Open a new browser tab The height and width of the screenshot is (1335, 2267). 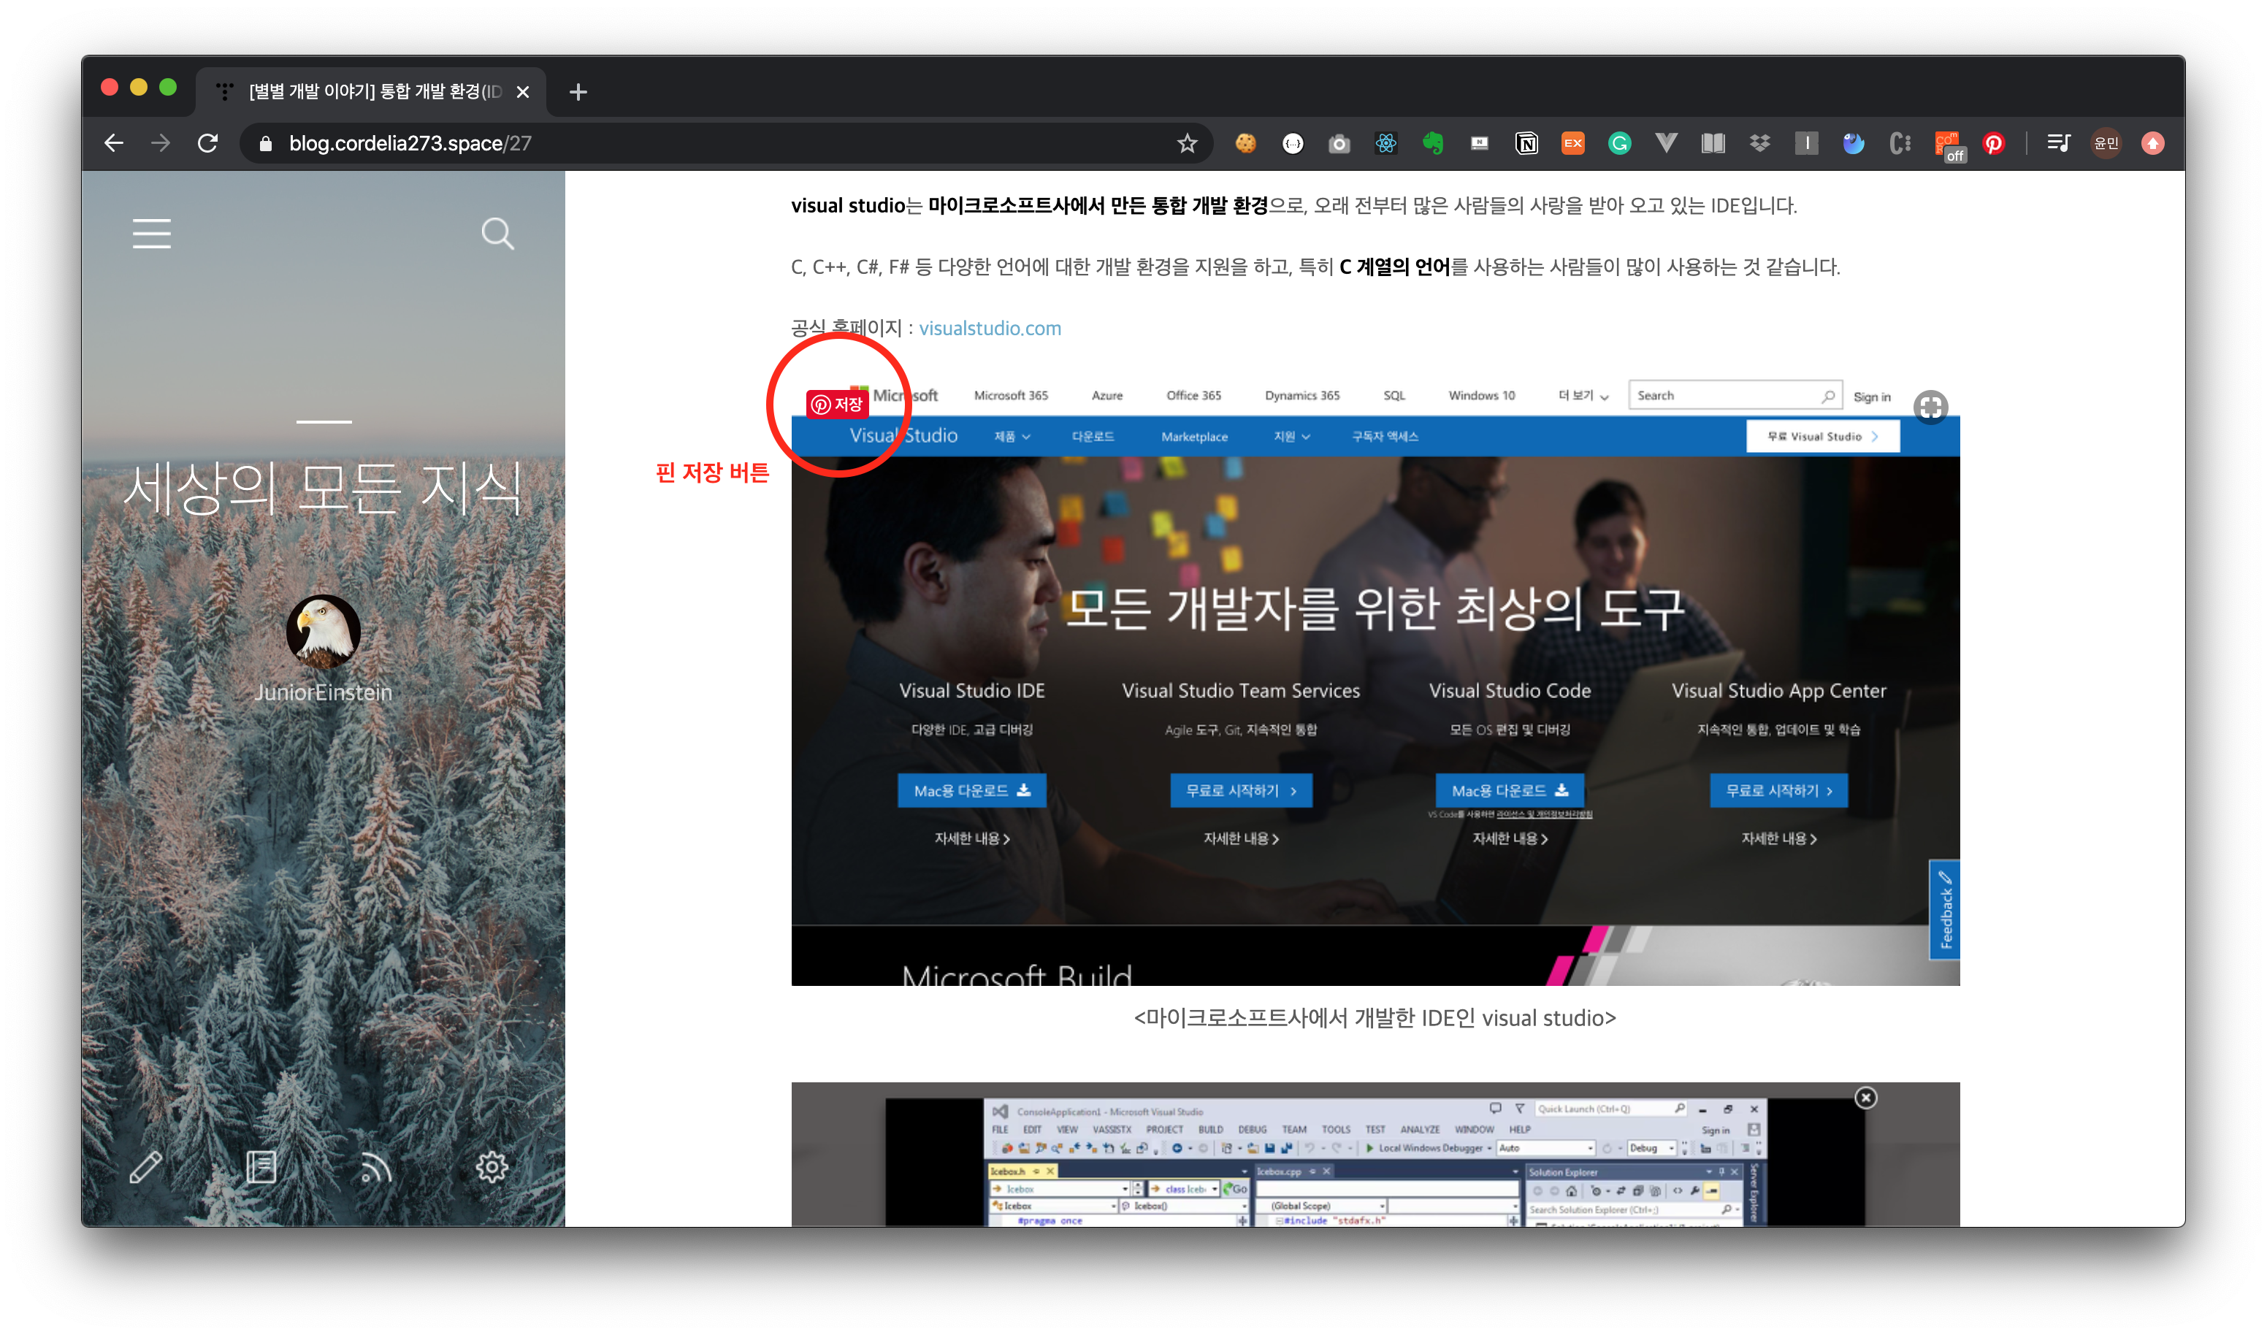pos(578,92)
